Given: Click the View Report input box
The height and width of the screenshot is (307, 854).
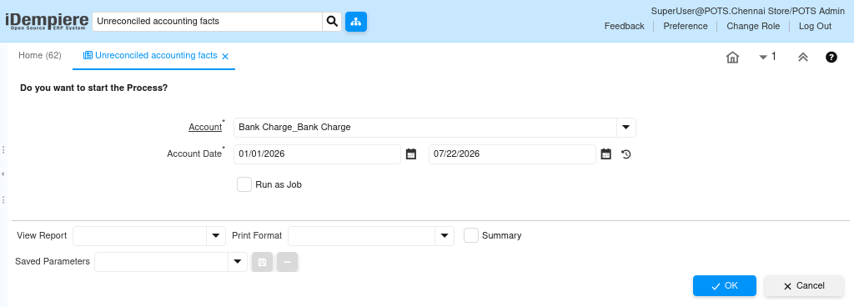Looking at the screenshot, I should [140, 236].
